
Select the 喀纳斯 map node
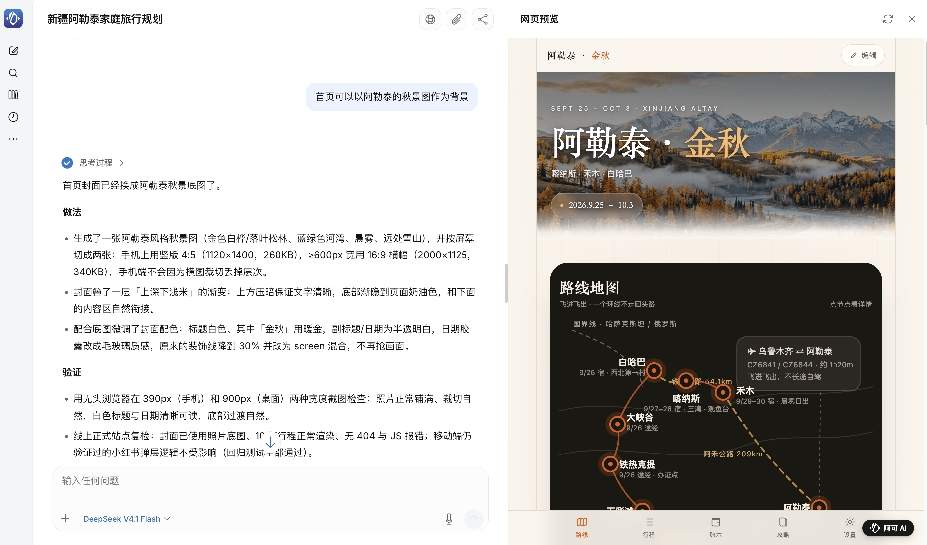pos(686,380)
